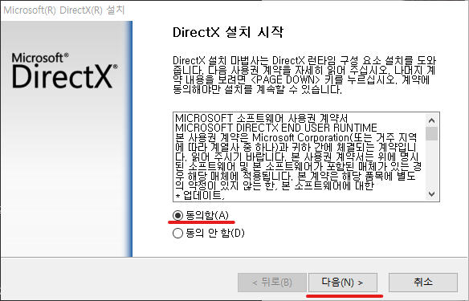Click the disabled < 뒤로(B) button
Viewport: 469px width, 301px height.
pos(272,283)
